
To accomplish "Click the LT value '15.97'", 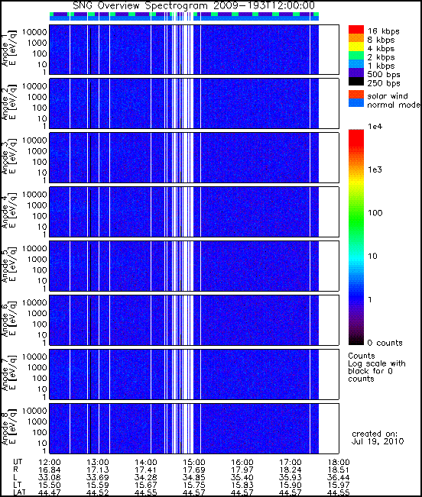I will (x=339, y=485).
